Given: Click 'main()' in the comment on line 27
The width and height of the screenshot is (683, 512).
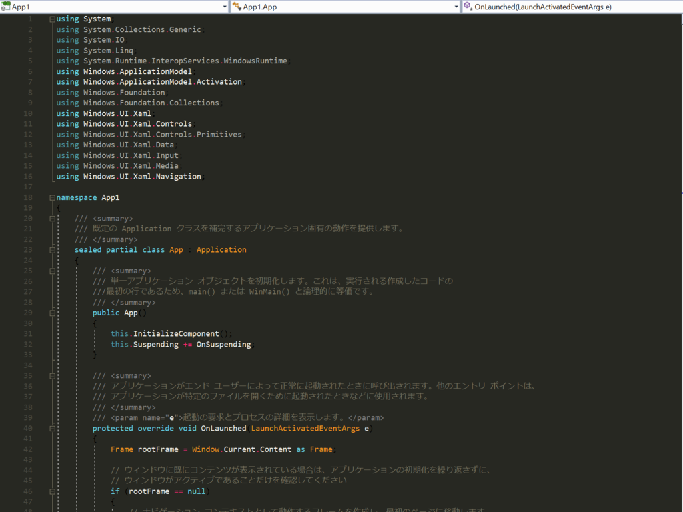Looking at the screenshot, I should click(201, 292).
